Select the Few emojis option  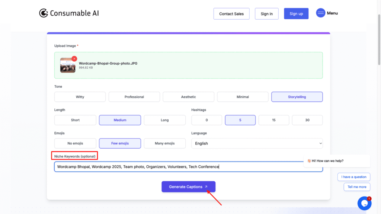(120, 143)
